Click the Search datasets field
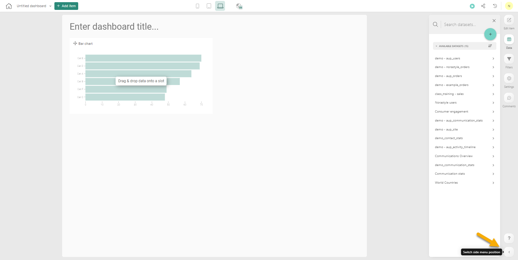This screenshot has height=260, width=518. (465, 25)
